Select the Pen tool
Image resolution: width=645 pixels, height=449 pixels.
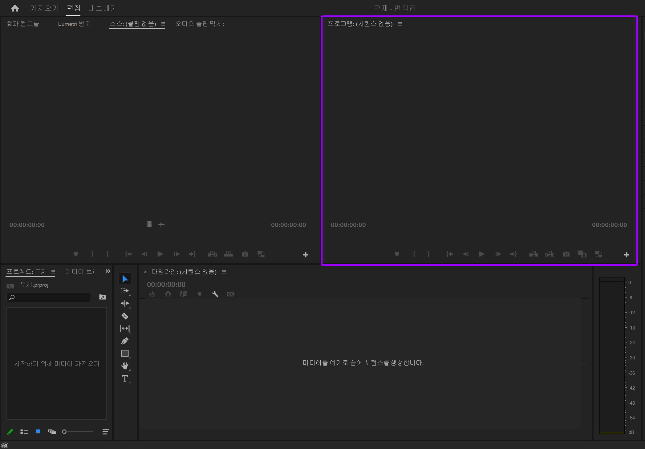coord(125,341)
